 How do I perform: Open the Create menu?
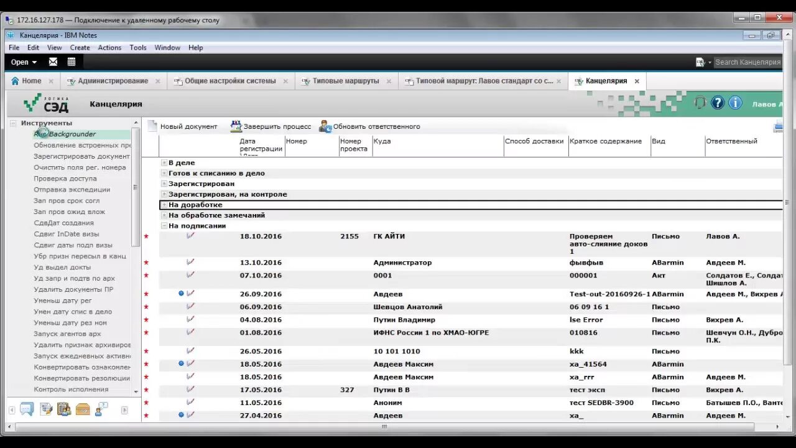pos(80,47)
